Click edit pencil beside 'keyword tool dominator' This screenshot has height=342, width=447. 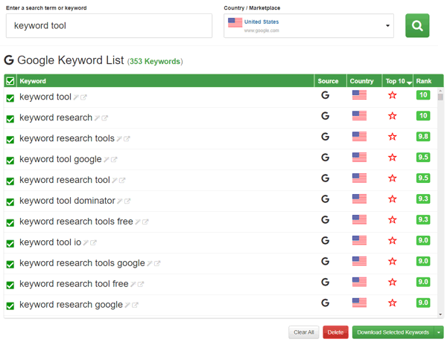(120, 201)
